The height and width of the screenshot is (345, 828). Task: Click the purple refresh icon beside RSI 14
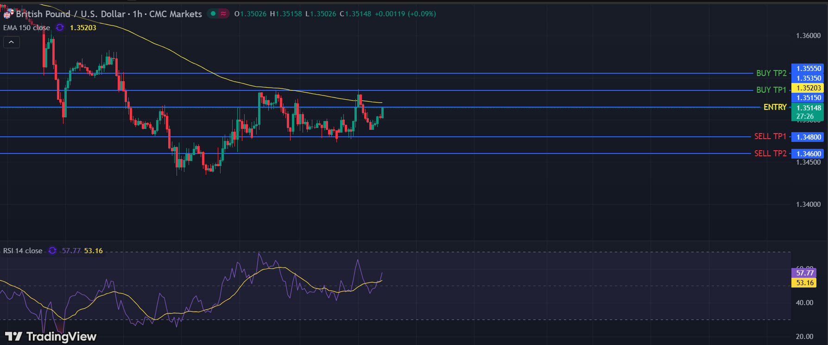click(x=52, y=251)
